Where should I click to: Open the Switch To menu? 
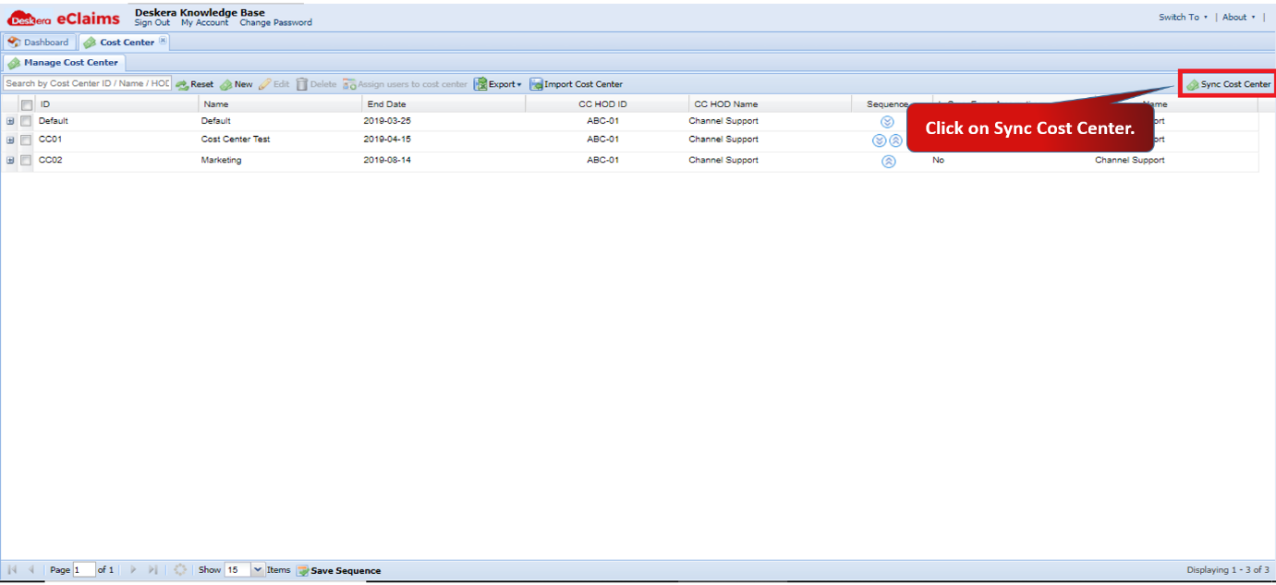[1183, 17]
